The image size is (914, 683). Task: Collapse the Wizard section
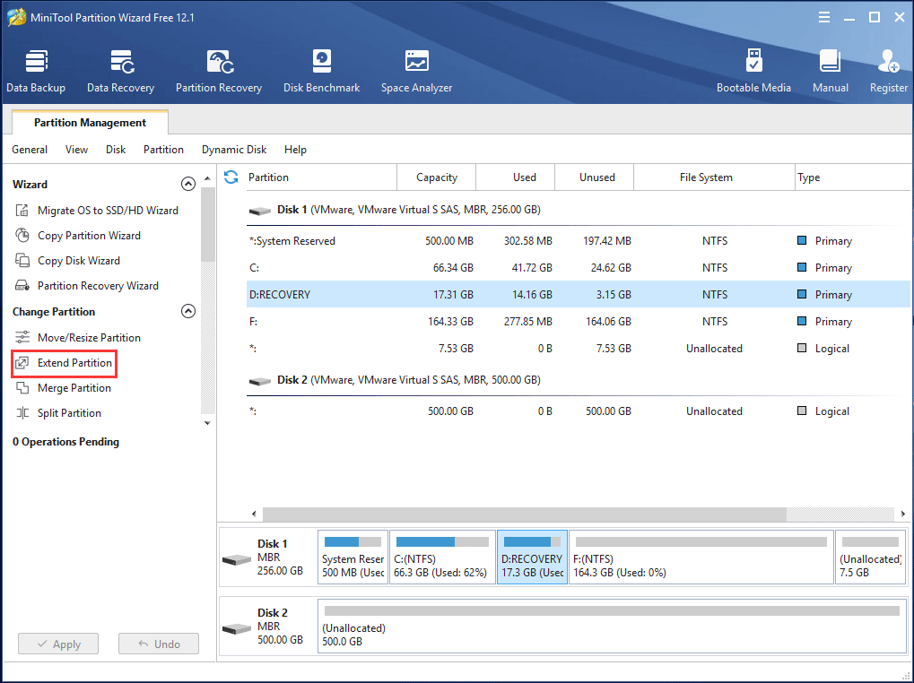click(188, 184)
